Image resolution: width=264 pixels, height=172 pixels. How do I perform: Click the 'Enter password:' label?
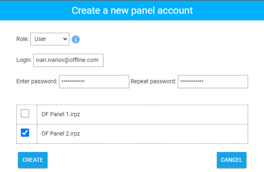(37, 81)
